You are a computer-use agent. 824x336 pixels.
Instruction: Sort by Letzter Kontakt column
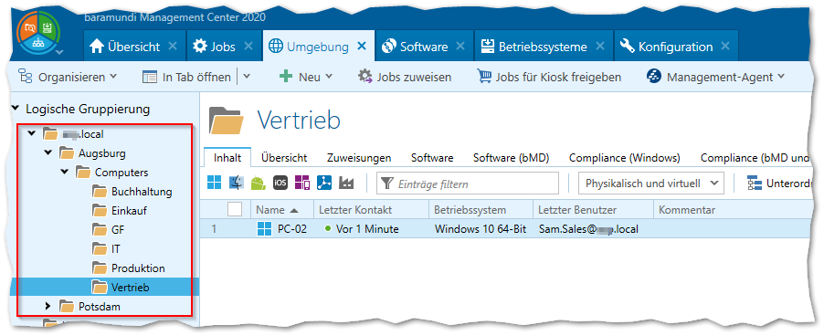(x=371, y=210)
